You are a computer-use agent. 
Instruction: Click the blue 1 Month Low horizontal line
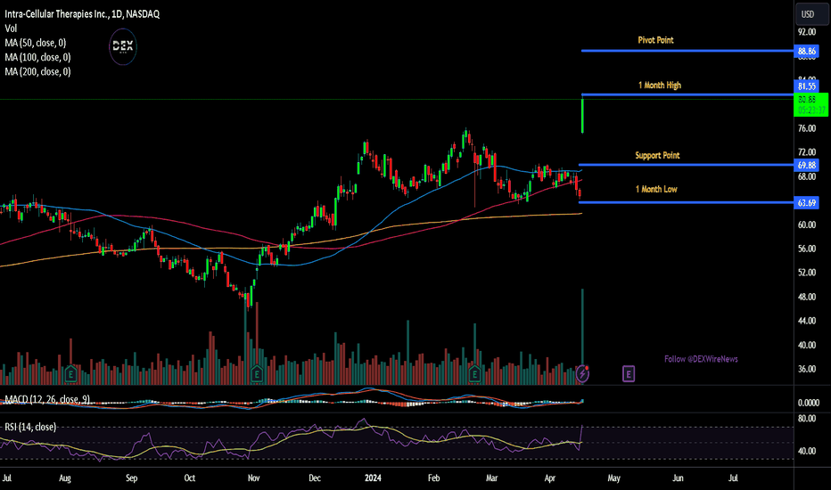687,202
